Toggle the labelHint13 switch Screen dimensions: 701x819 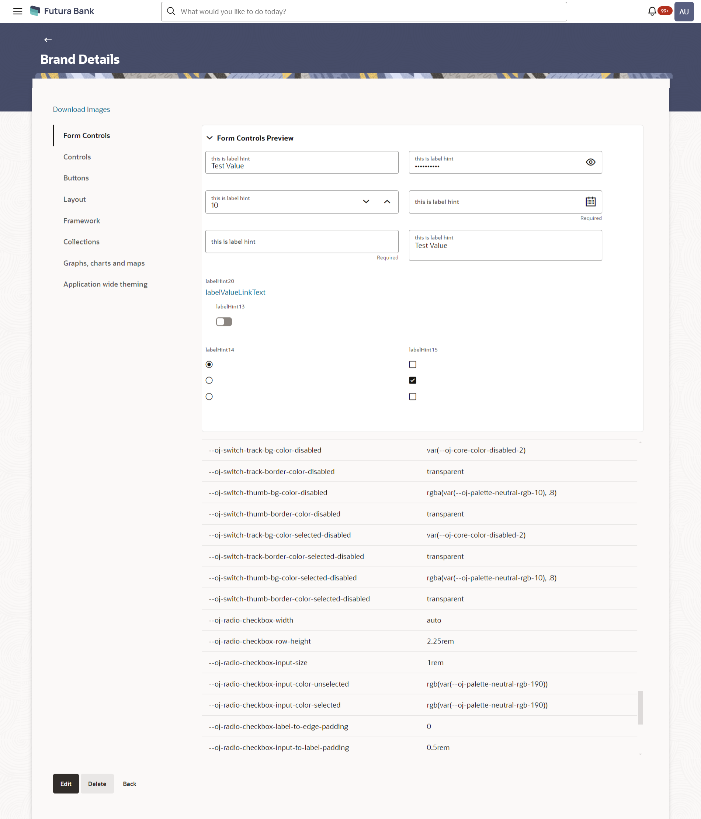click(224, 322)
